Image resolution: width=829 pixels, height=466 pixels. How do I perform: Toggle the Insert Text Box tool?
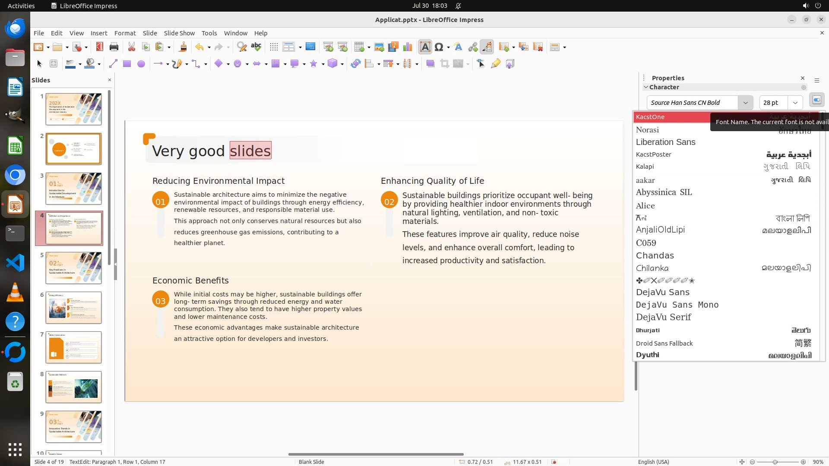tap(425, 47)
